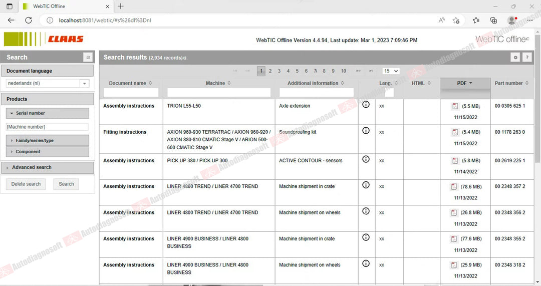Viewport: 541px width, 286px height.
Task: Open the 77.6 MB PDF file icon
Action: pyautogui.click(x=454, y=239)
